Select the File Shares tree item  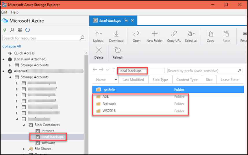(x=43, y=149)
